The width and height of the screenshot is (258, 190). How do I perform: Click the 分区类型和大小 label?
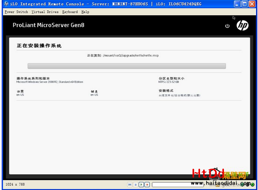pyautogui.click(x=171, y=78)
